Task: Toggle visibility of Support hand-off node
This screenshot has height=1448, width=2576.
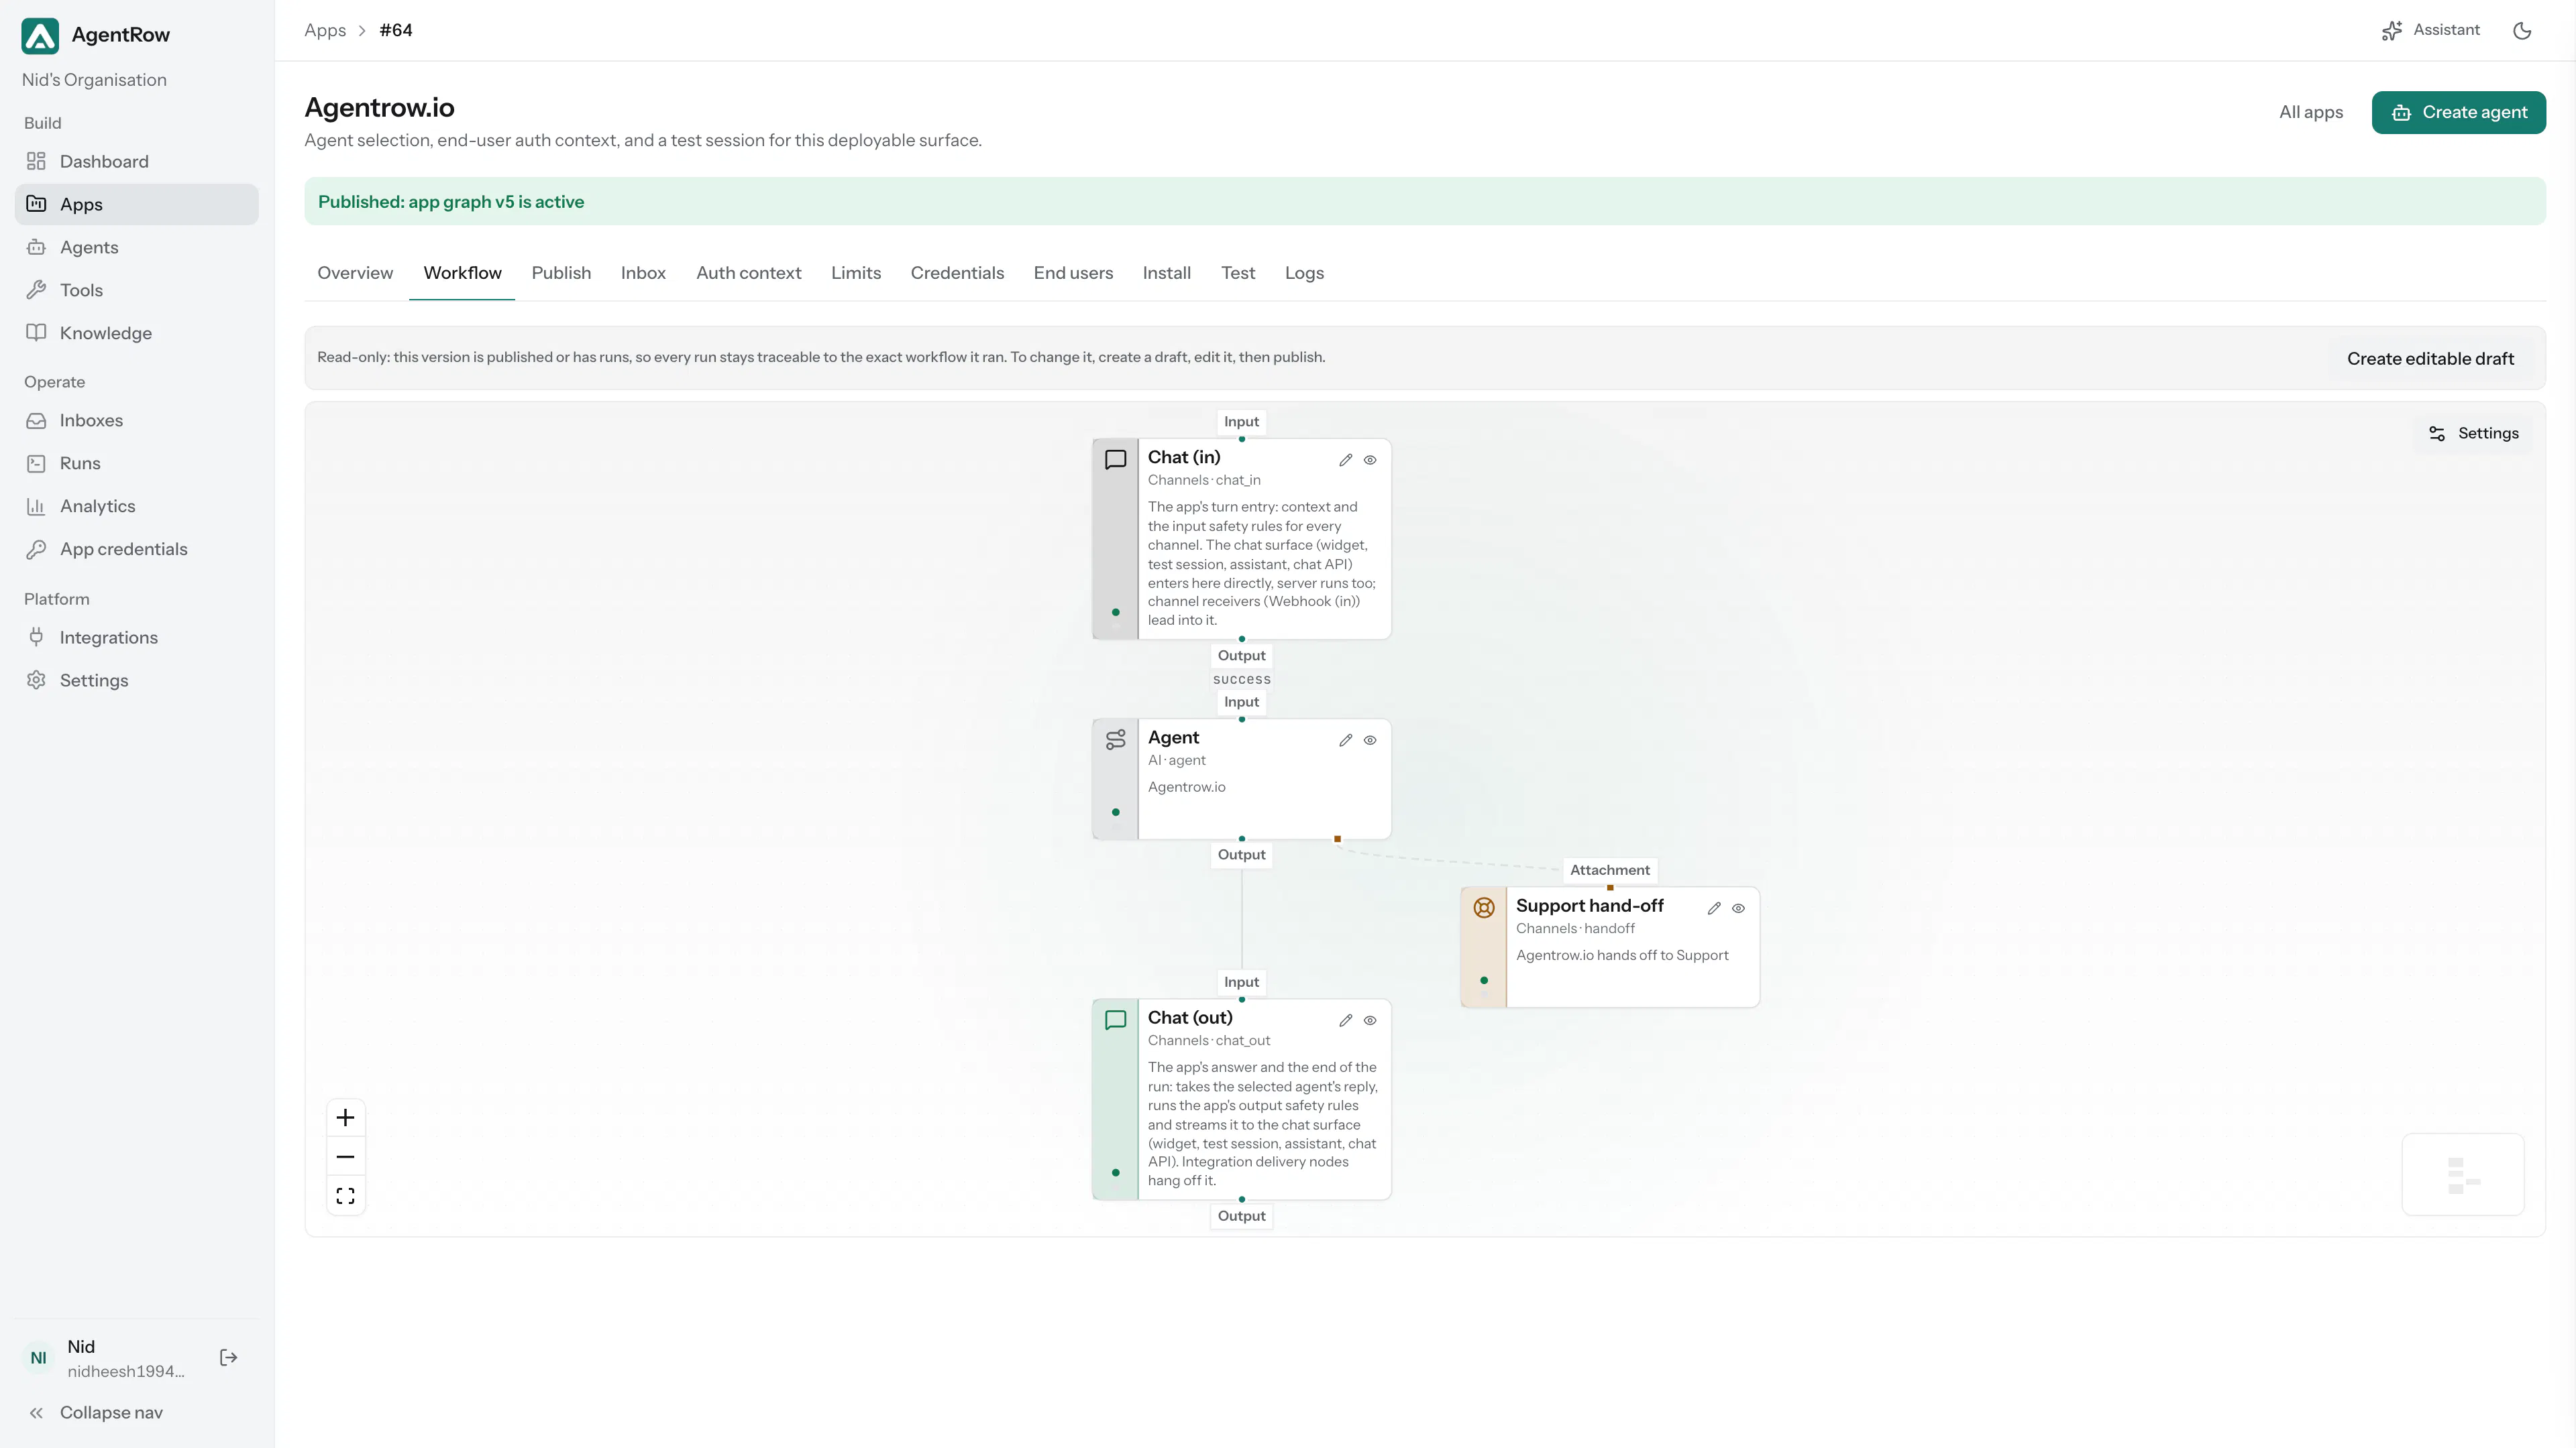Action: (x=1738, y=908)
